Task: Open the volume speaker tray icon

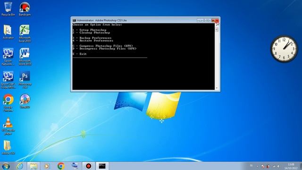Action: click(278, 166)
